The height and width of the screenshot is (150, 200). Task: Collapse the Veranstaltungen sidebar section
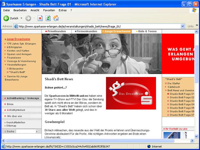[x=17, y=65]
